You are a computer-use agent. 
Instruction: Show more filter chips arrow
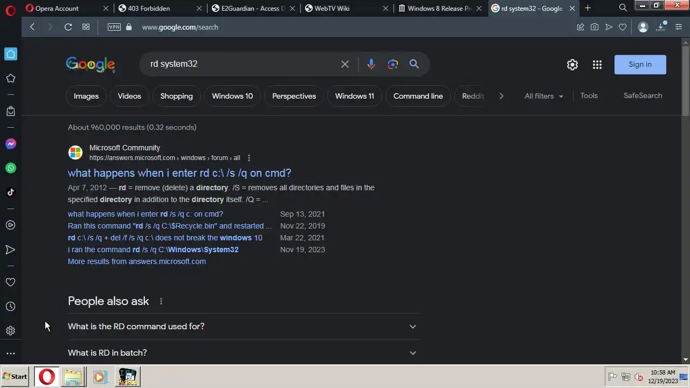[501, 96]
